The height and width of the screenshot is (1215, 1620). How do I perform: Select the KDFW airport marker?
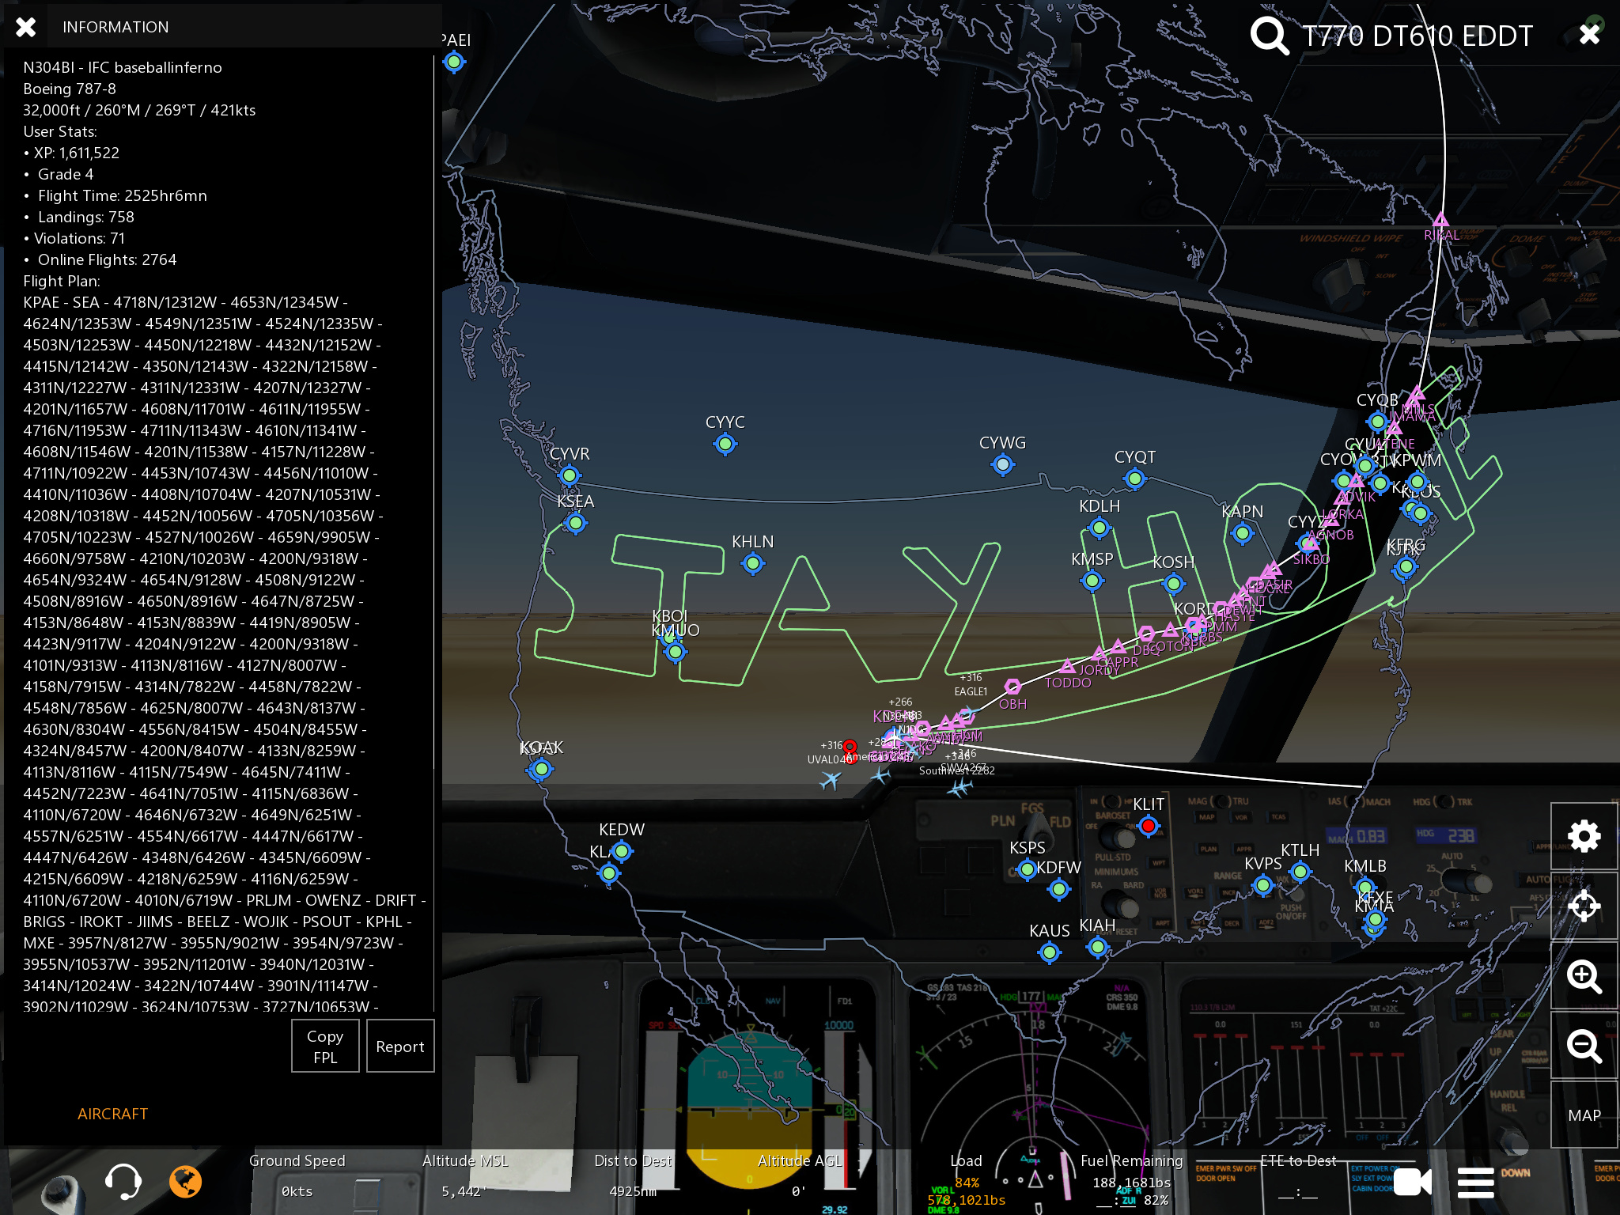[x=1058, y=889]
